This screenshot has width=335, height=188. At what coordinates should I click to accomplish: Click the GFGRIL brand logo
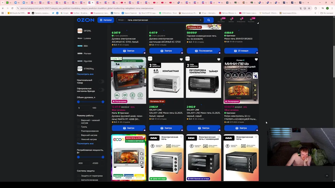tap(80, 31)
